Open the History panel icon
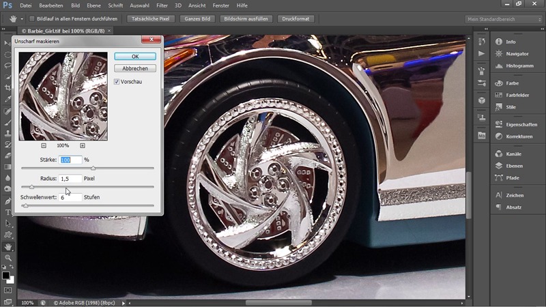 (482, 42)
